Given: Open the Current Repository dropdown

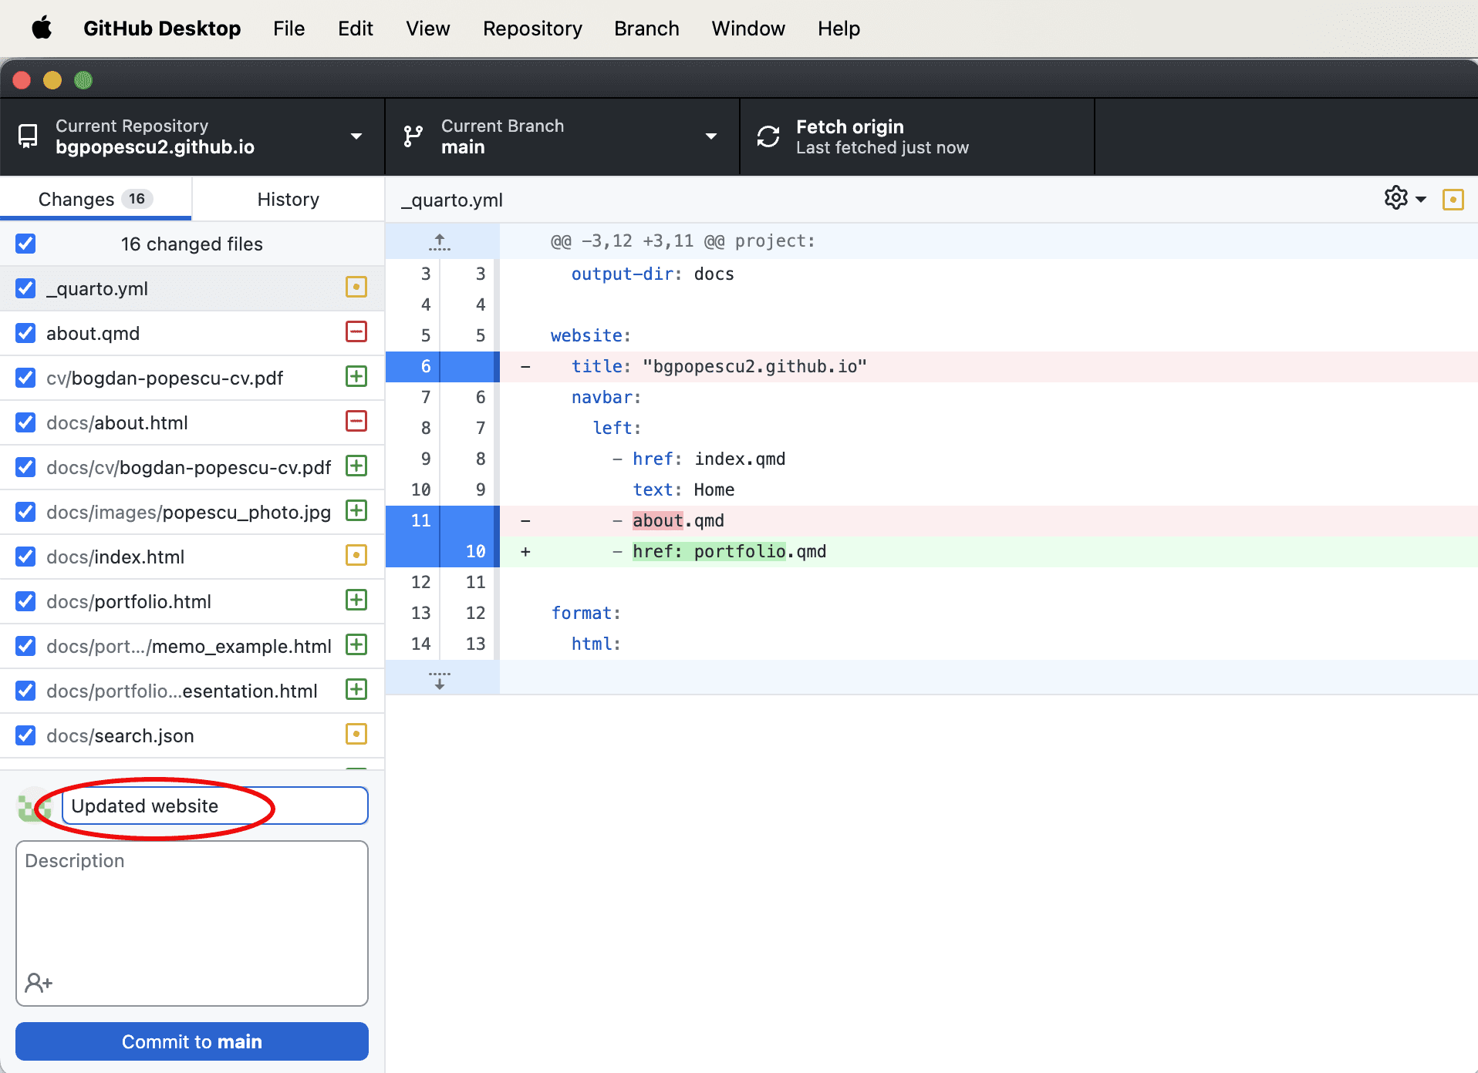Looking at the screenshot, I should [x=191, y=136].
